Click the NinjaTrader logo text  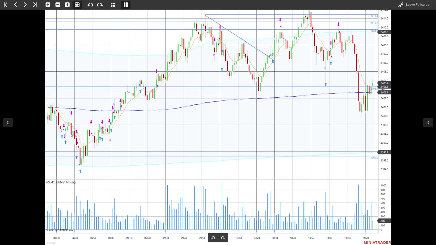tap(377, 243)
